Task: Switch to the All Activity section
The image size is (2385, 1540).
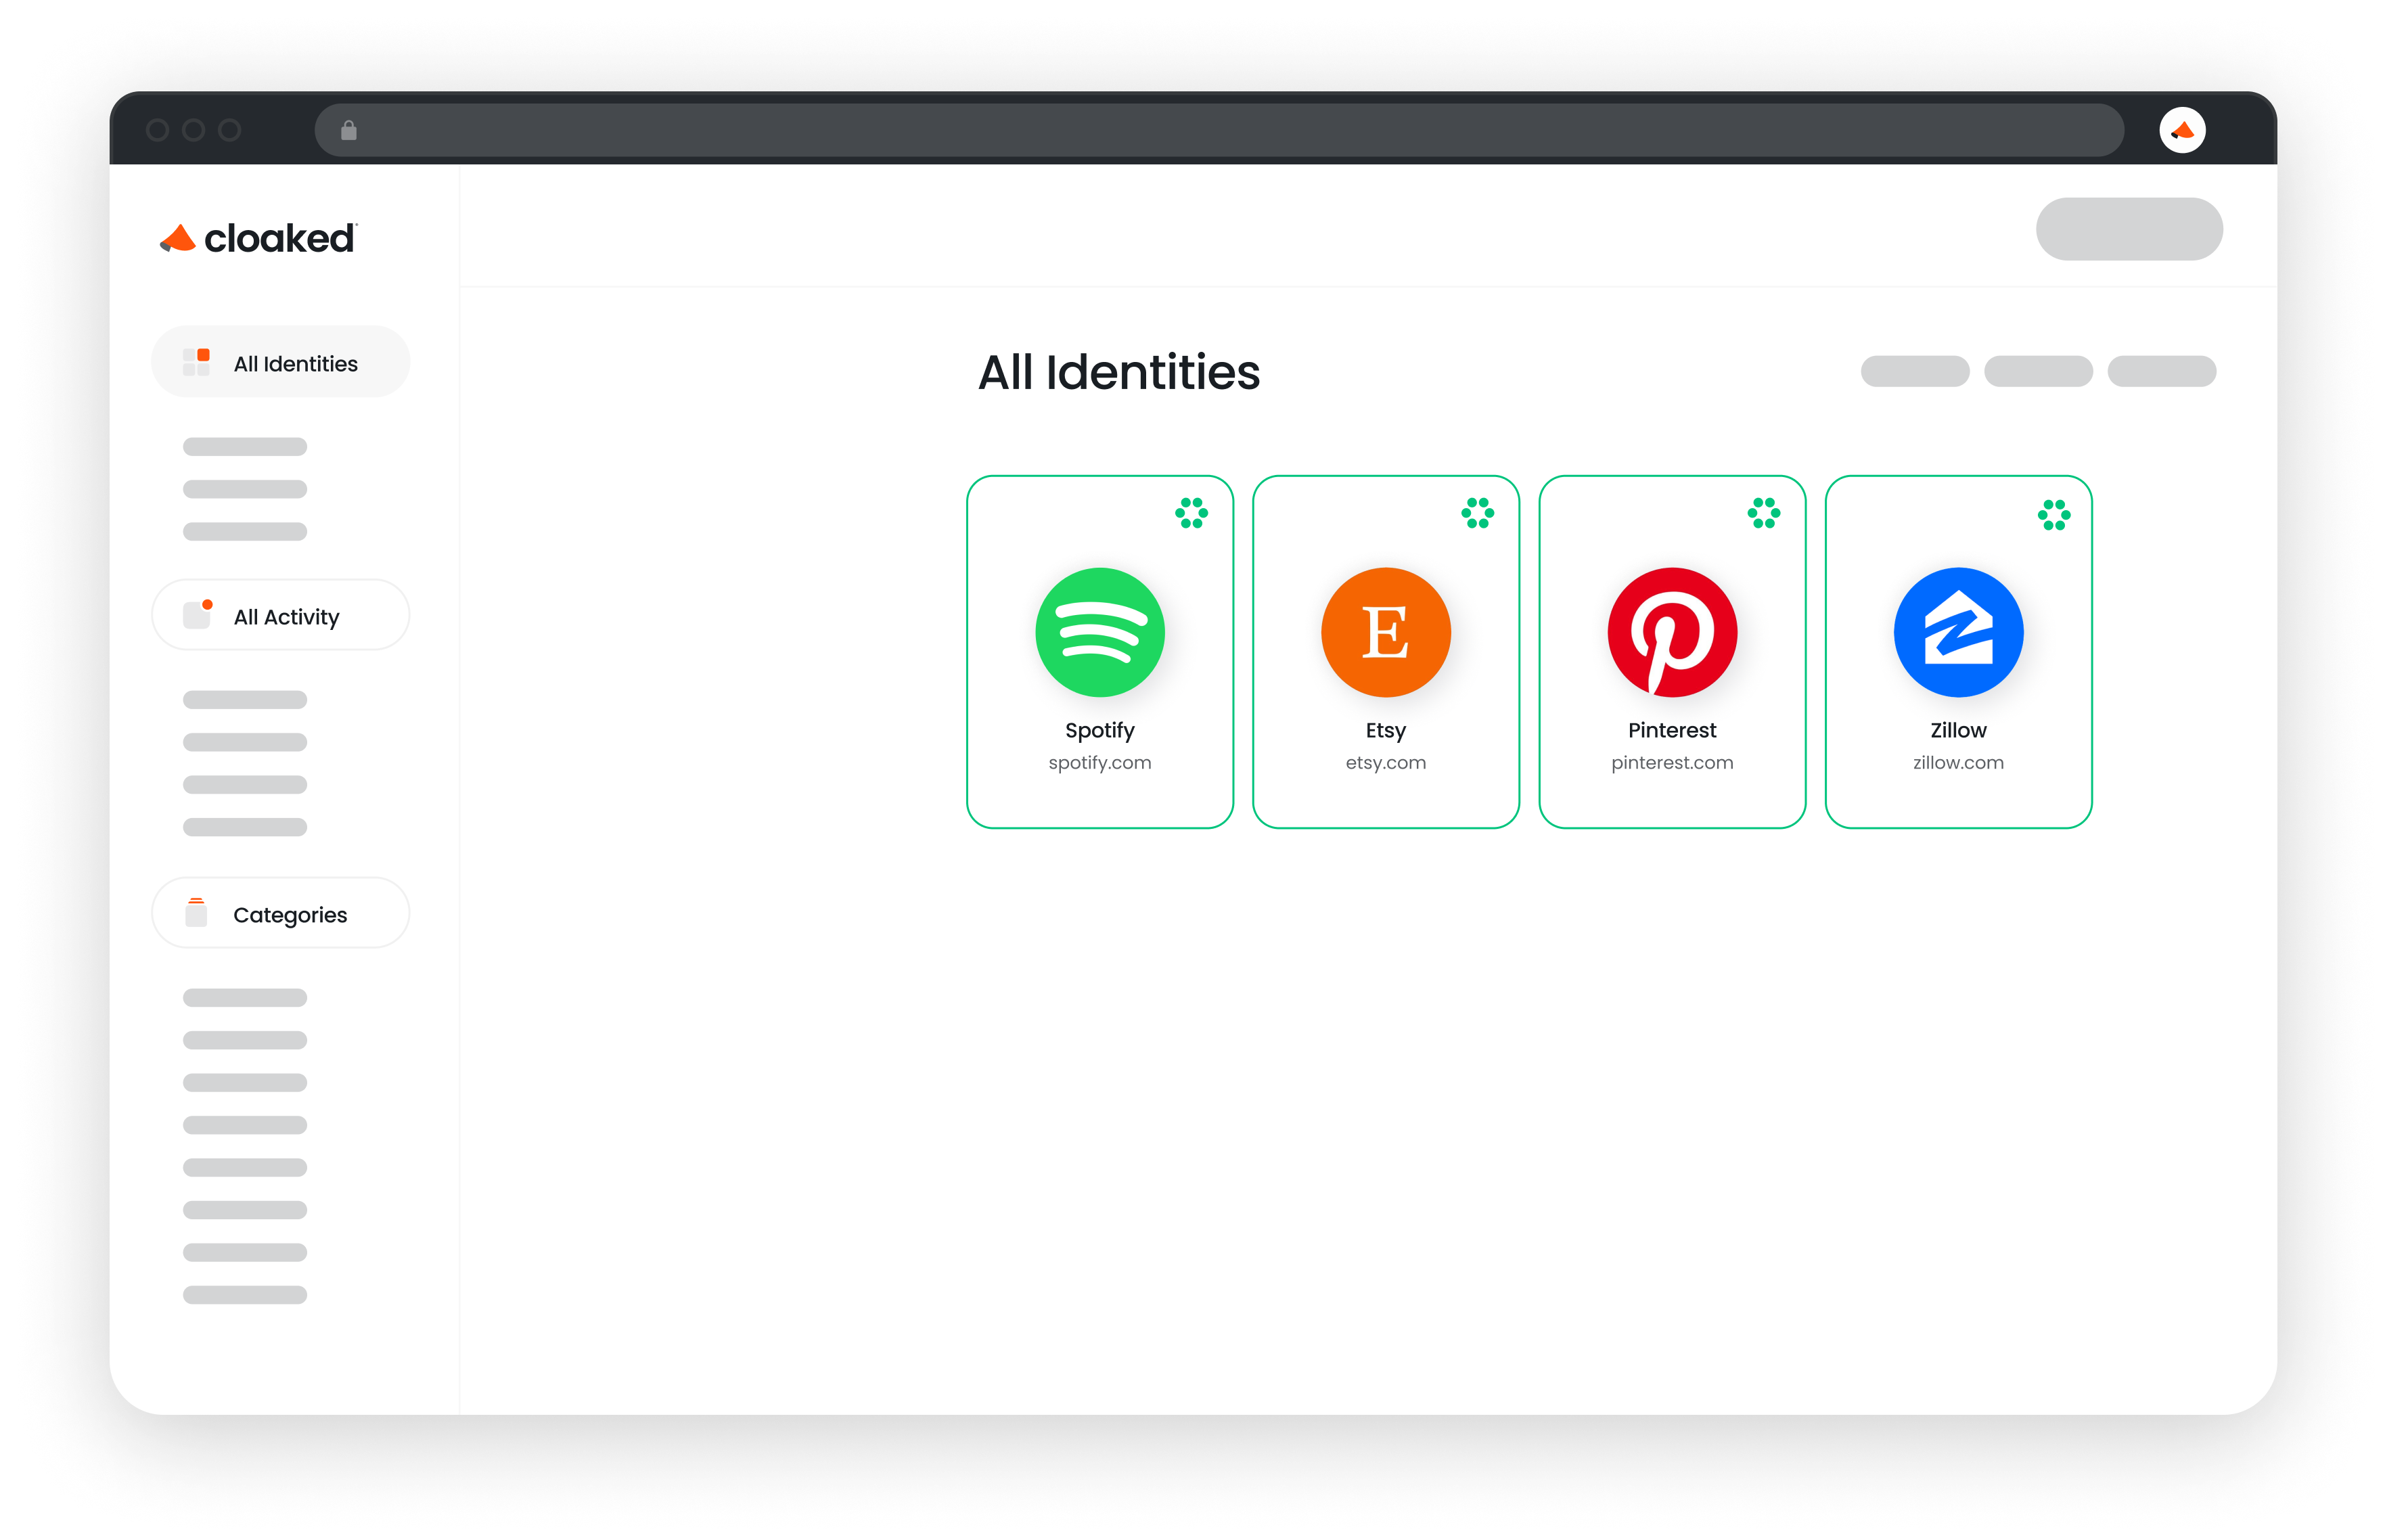Action: pos(280,615)
